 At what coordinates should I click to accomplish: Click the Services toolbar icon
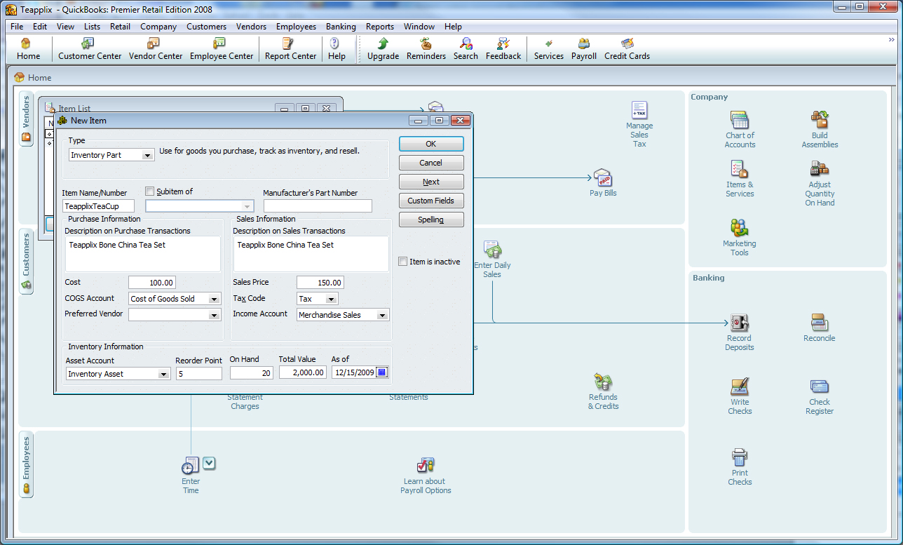click(548, 49)
